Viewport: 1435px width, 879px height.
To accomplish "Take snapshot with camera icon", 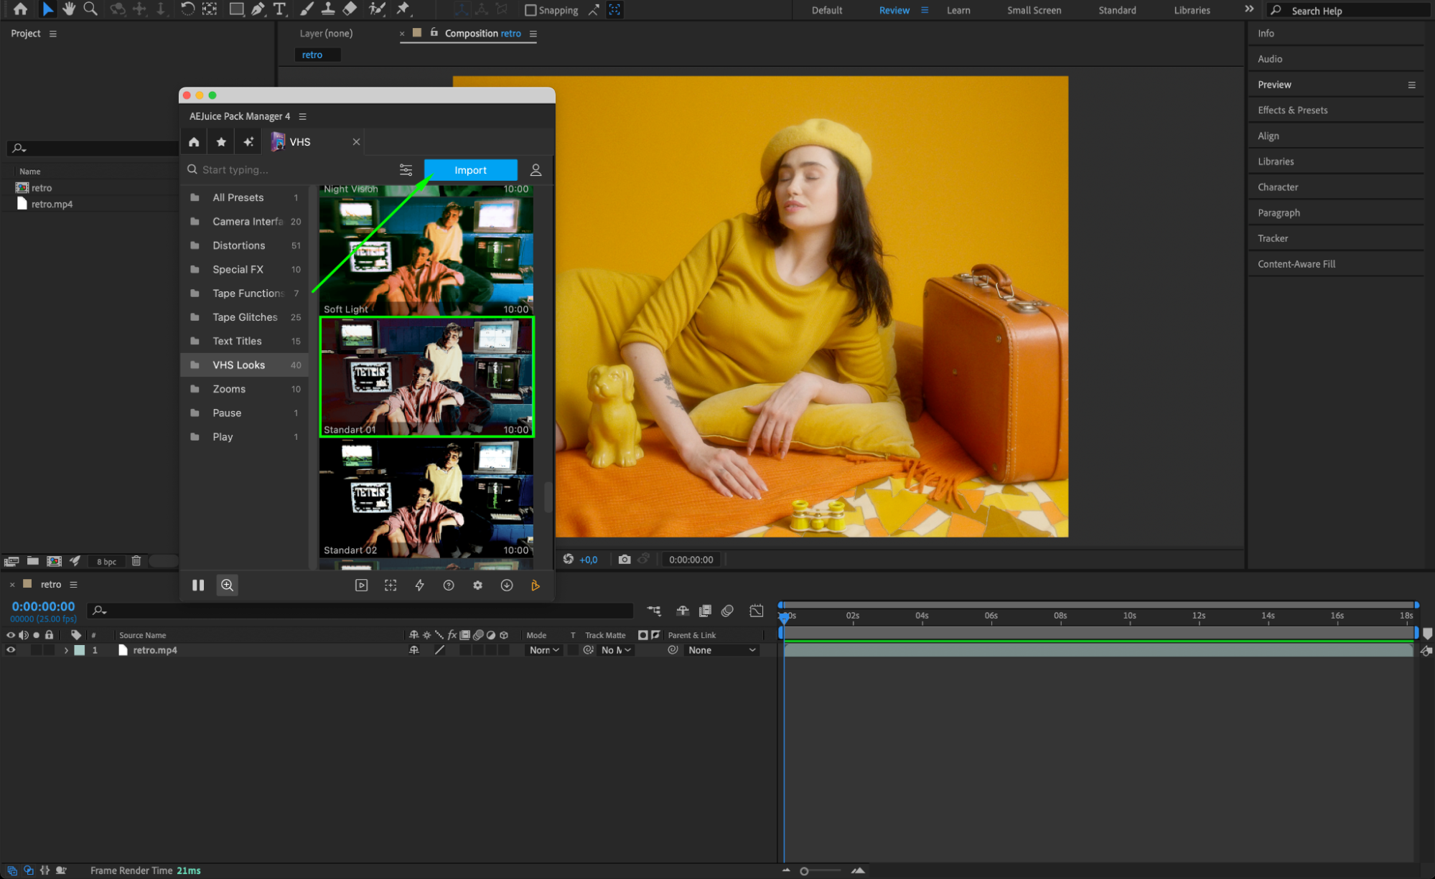I will pyautogui.click(x=625, y=560).
